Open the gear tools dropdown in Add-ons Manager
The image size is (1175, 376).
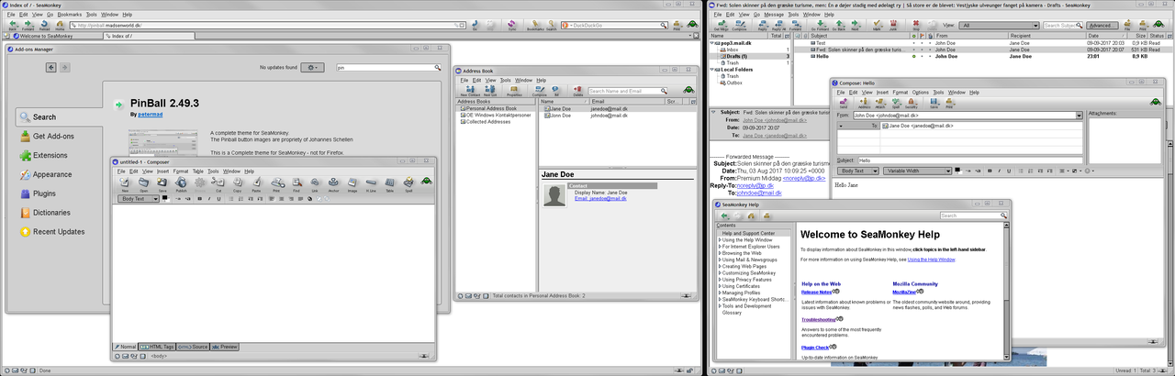[313, 67]
